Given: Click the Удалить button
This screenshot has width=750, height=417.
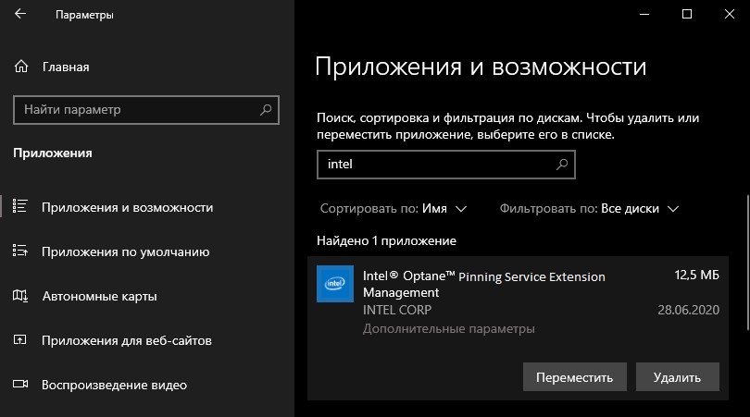Looking at the screenshot, I should [x=677, y=377].
